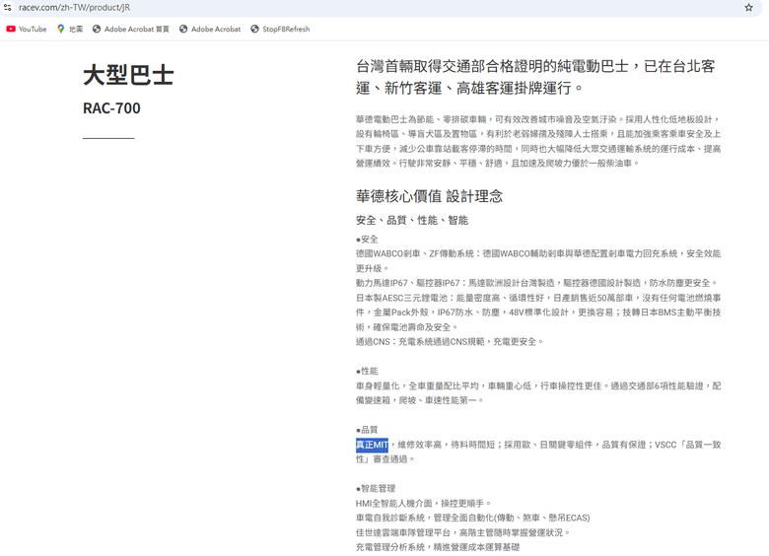The height and width of the screenshot is (556, 769).
Task: Select the racev.com URL in the address bar
Action: click(75, 8)
